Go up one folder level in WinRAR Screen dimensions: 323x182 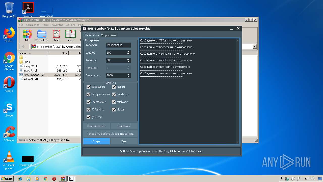[x=23, y=47]
